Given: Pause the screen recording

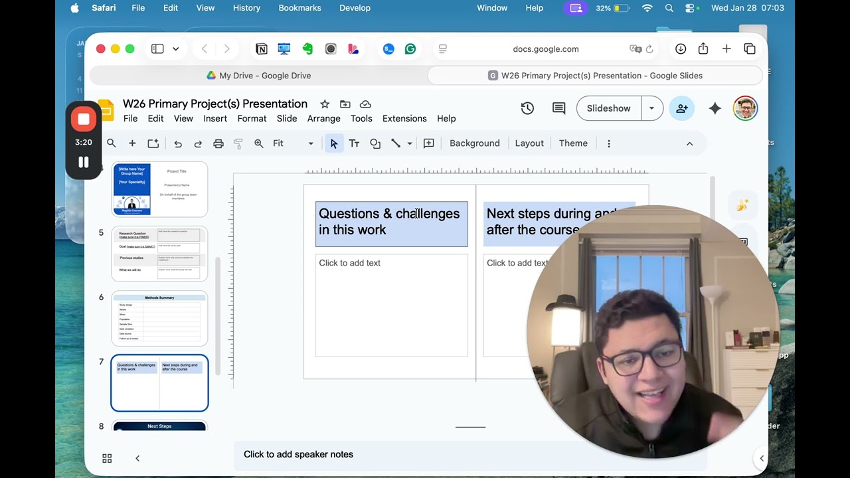Looking at the screenshot, I should click(84, 162).
